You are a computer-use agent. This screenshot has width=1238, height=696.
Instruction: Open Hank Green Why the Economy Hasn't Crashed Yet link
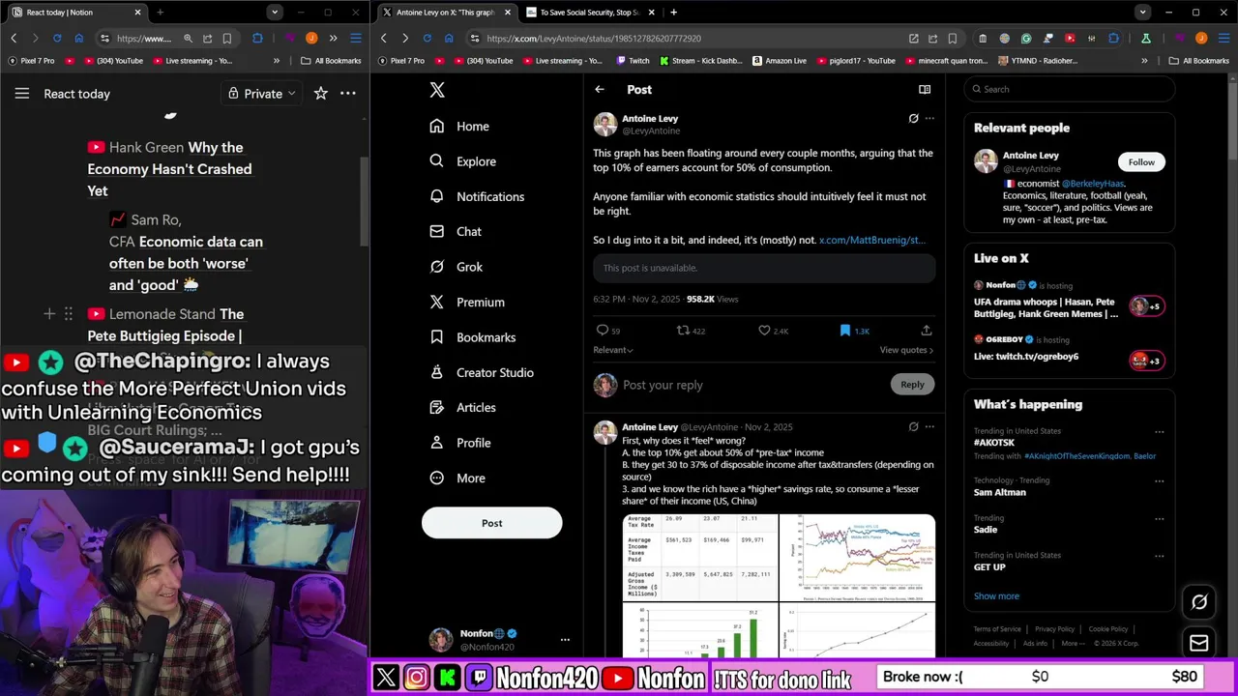[x=170, y=169]
